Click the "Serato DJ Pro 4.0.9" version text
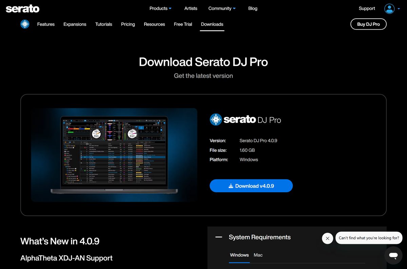Screen dimensions: 407x269 (x=258, y=141)
